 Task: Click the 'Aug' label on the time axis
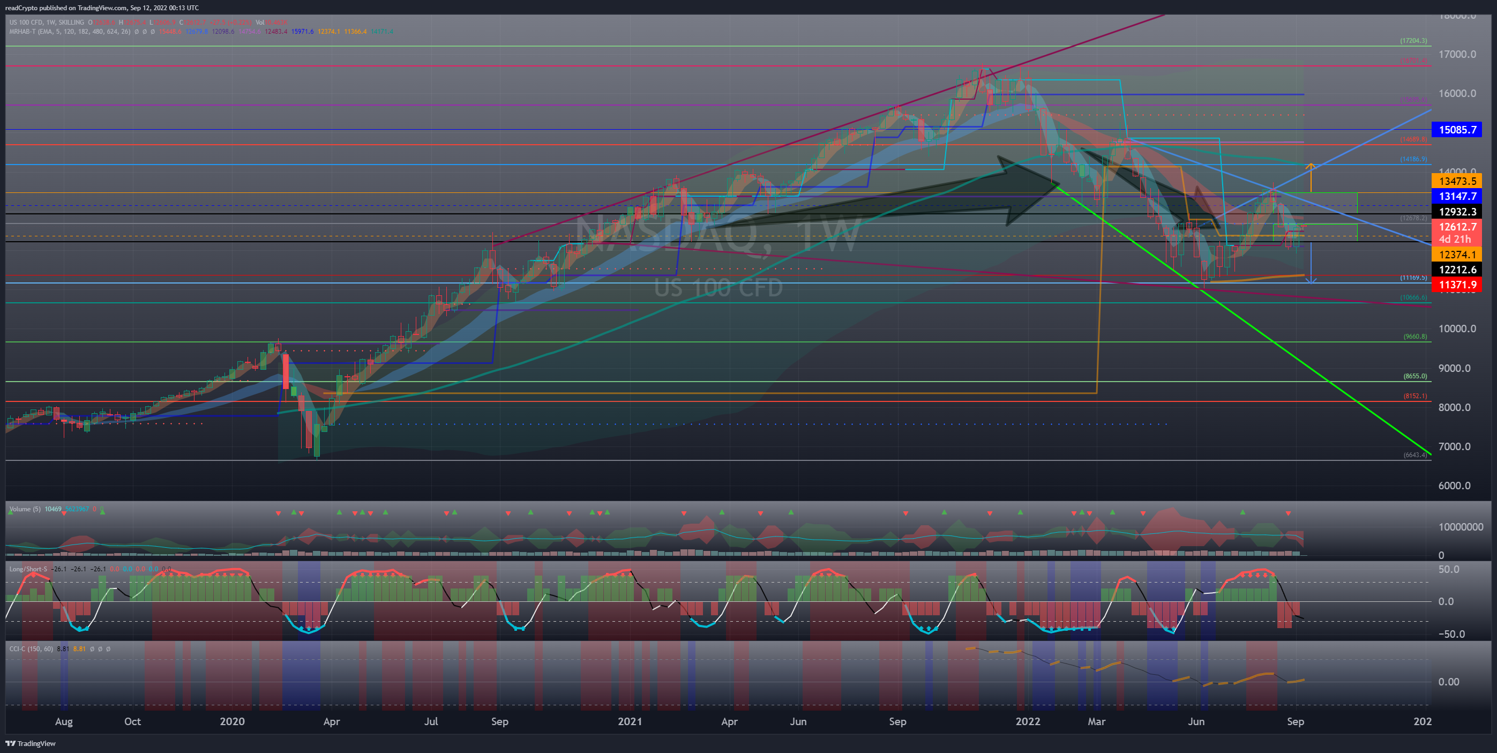pyautogui.click(x=64, y=721)
